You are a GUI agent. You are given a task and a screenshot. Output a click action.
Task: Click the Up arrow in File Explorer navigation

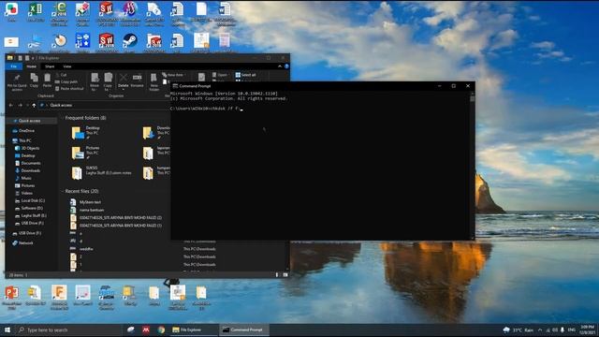point(34,105)
